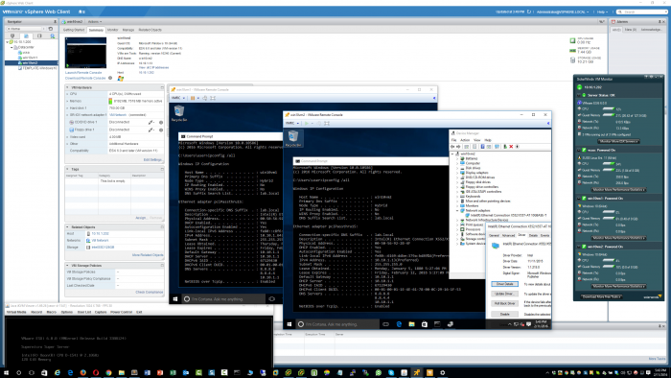Click the pause icon in win10vm1 console
Viewport: 671px width, 378px height.
pos(193,98)
